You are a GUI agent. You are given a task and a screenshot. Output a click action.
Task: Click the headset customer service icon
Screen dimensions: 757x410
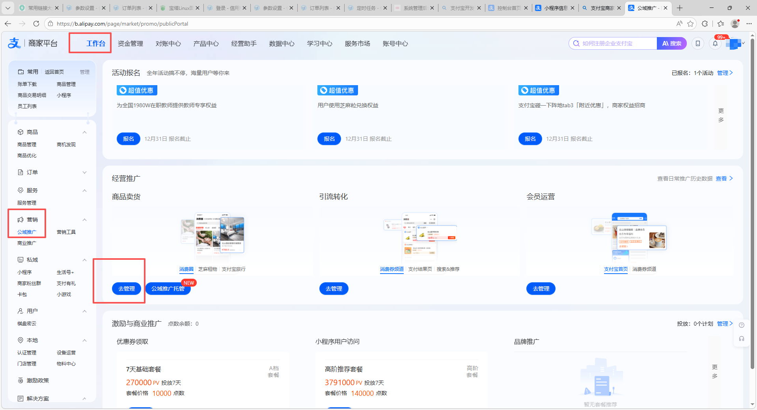[x=742, y=339]
